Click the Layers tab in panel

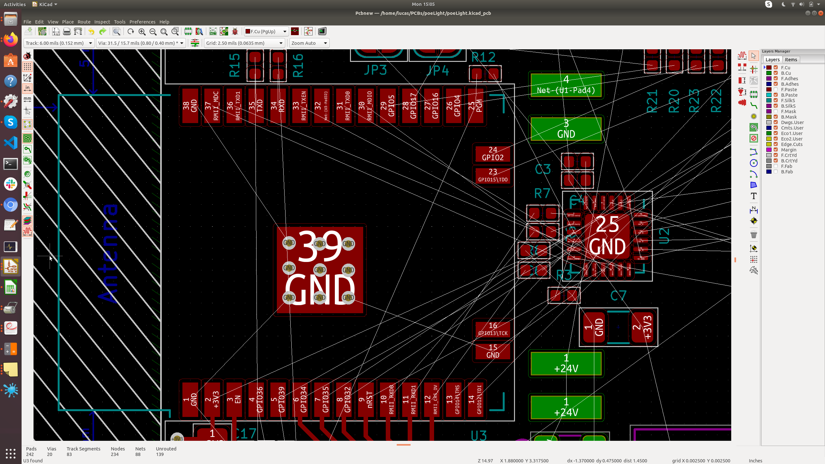pyautogui.click(x=772, y=60)
